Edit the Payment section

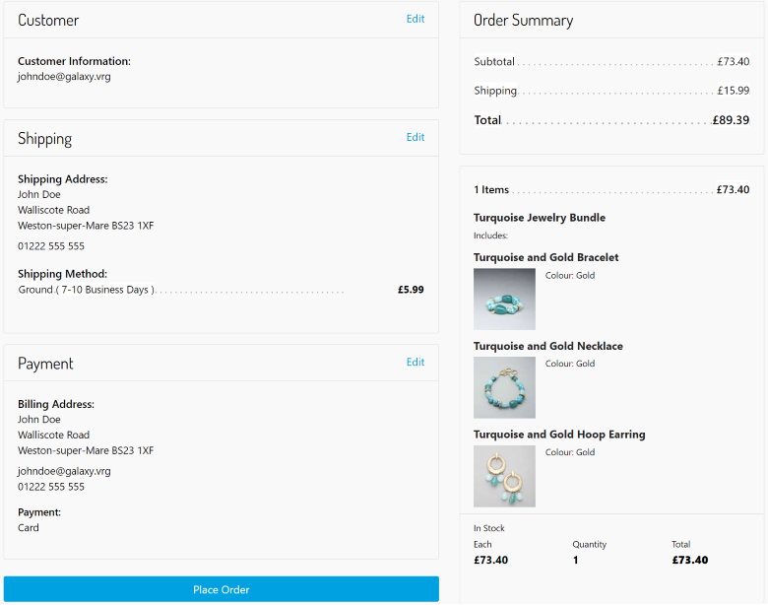click(416, 362)
